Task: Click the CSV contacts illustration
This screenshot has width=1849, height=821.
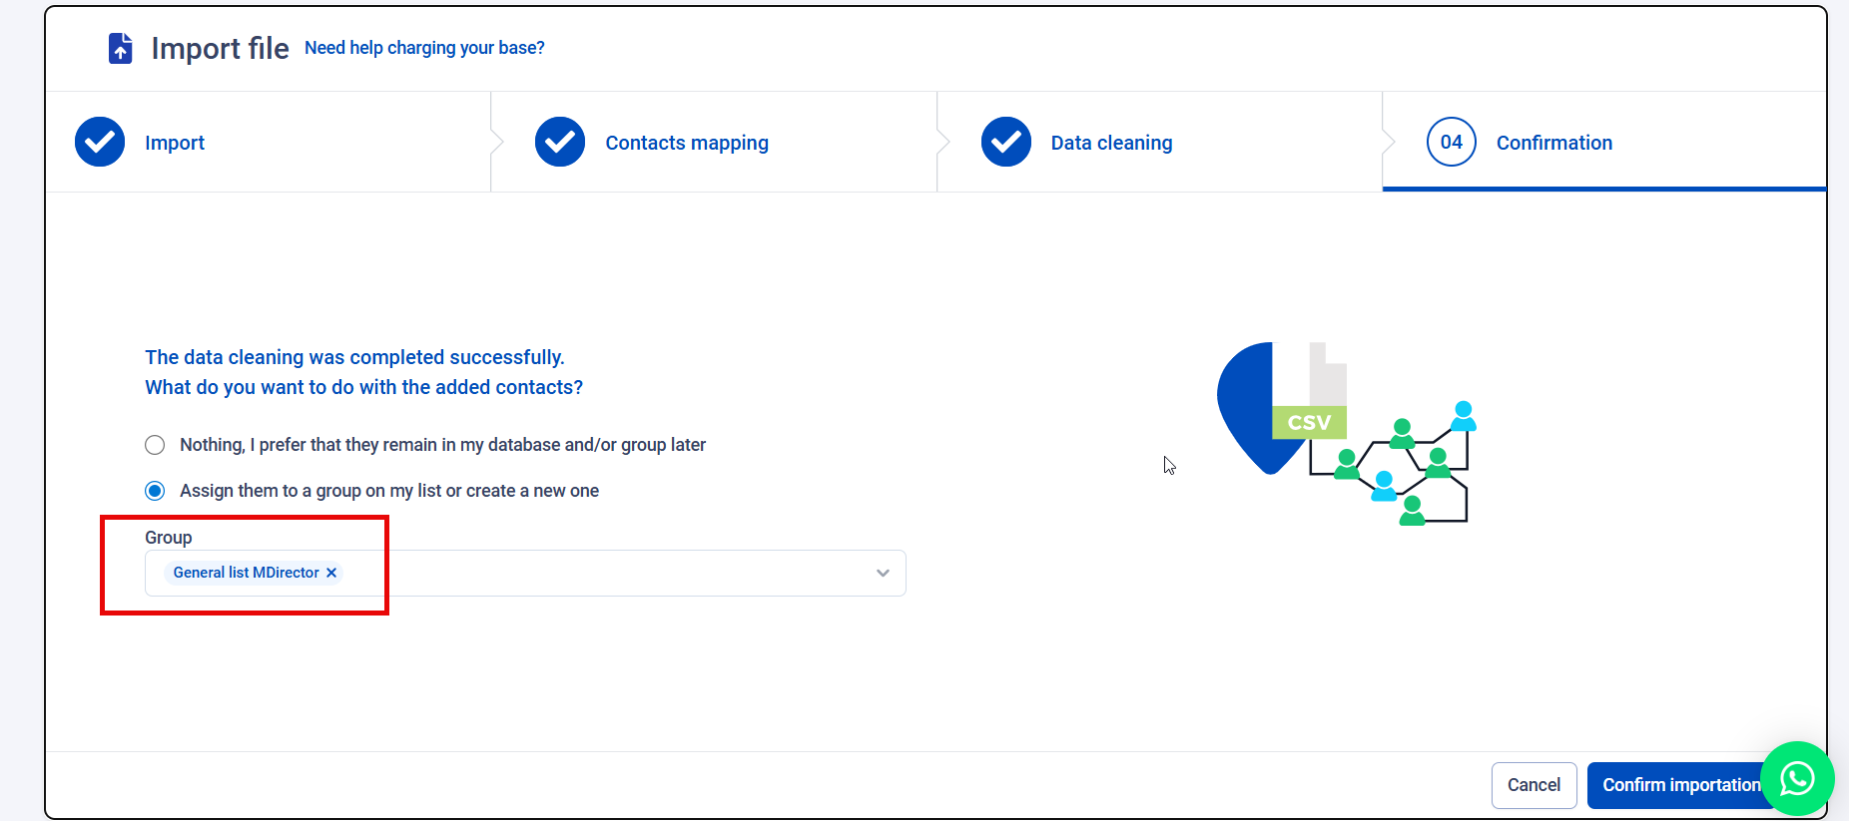Action: pyautogui.click(x=1346, y=434)
